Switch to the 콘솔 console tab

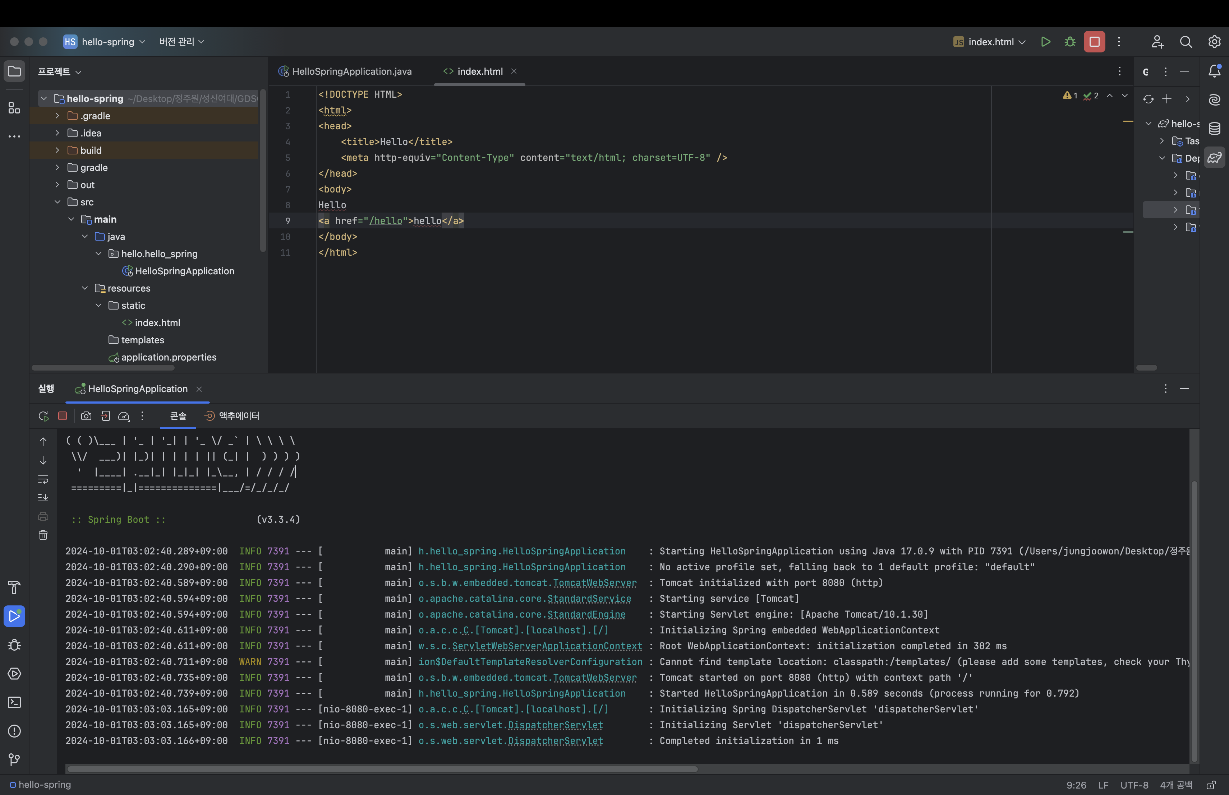click(x=178, y=416)
